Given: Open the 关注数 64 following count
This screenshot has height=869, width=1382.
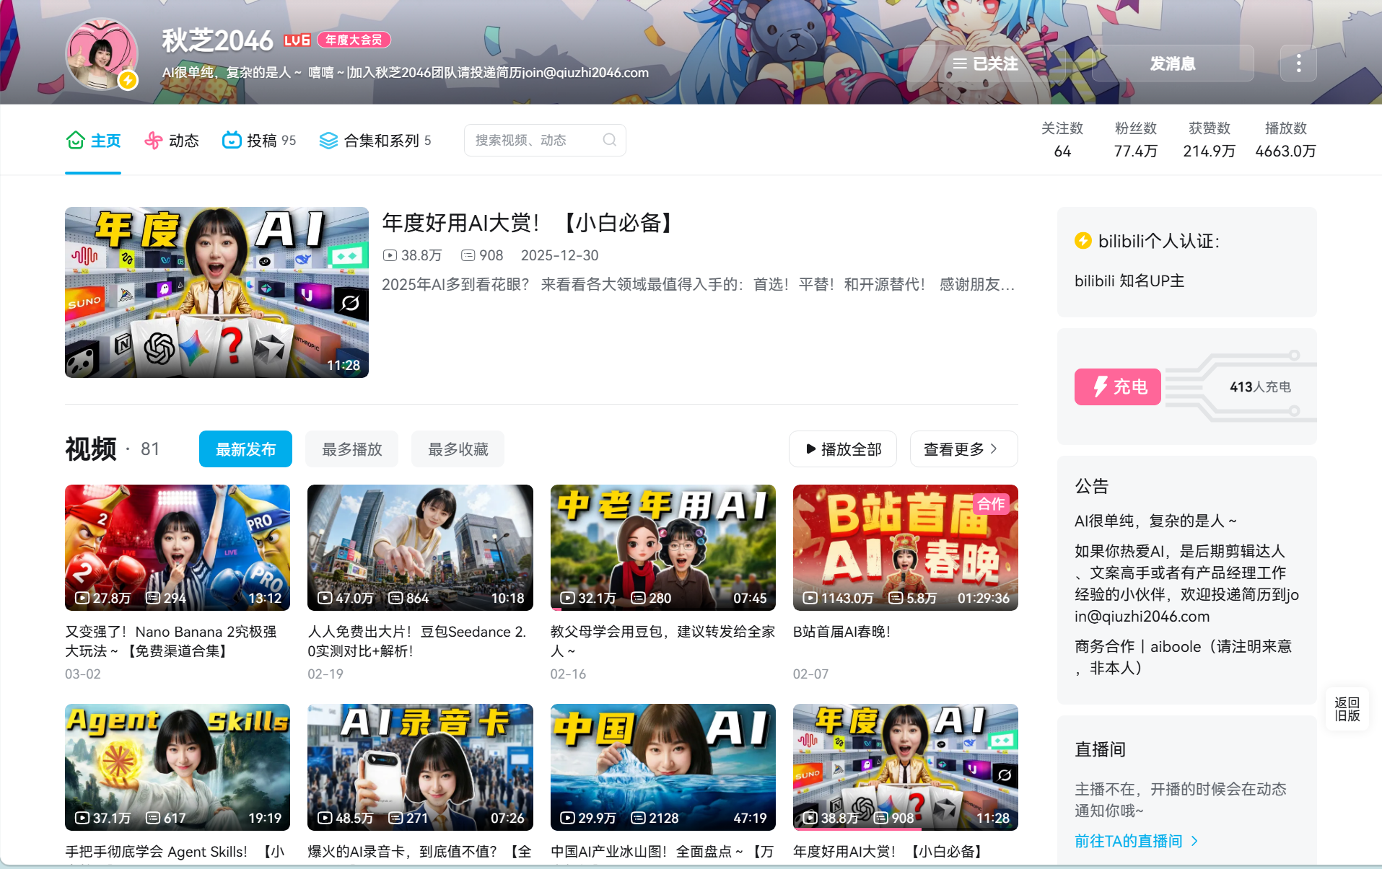Looking at the screenshot, I should tap(1062, 139).
